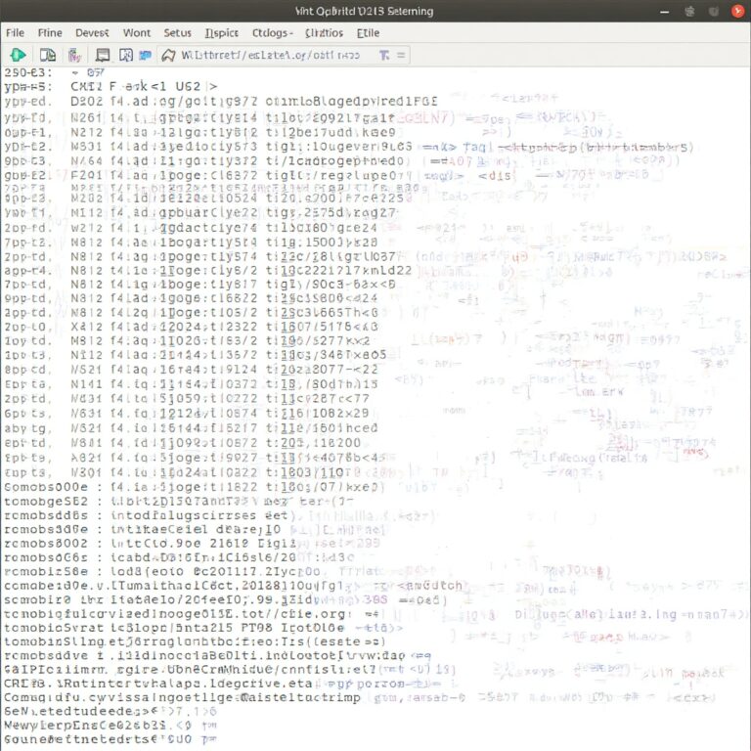The width and height of the screenshot is (751, 751).
Task: Click the outline icon before address text
Action: coord(168,56)
